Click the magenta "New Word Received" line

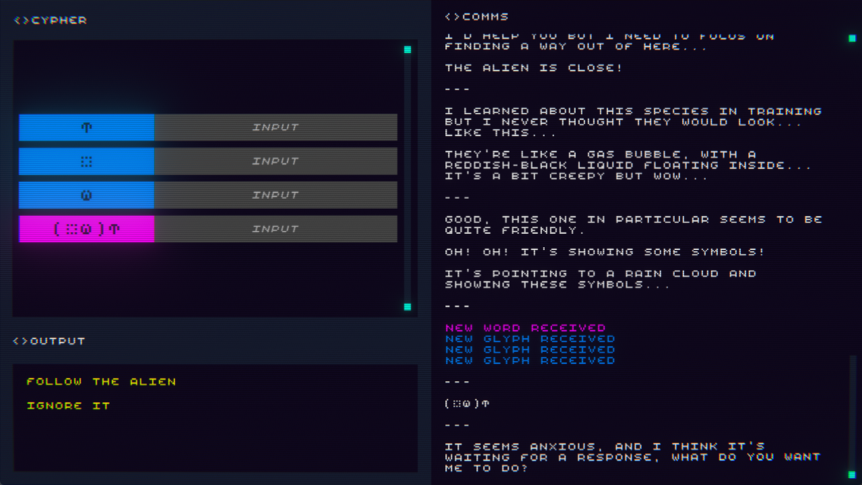(525, 328)
